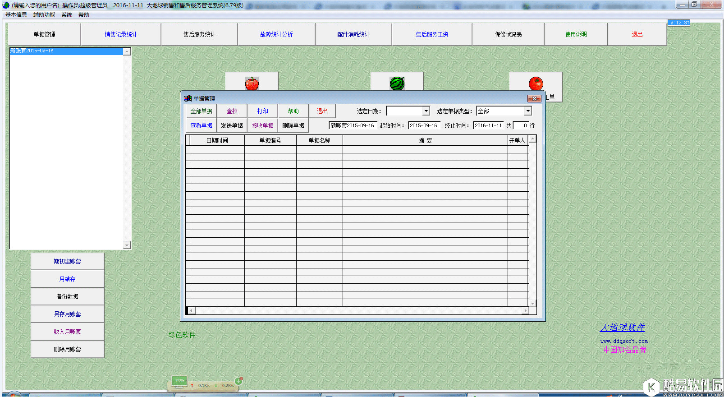Click the 备份数据 button

(x=67, y=296)
